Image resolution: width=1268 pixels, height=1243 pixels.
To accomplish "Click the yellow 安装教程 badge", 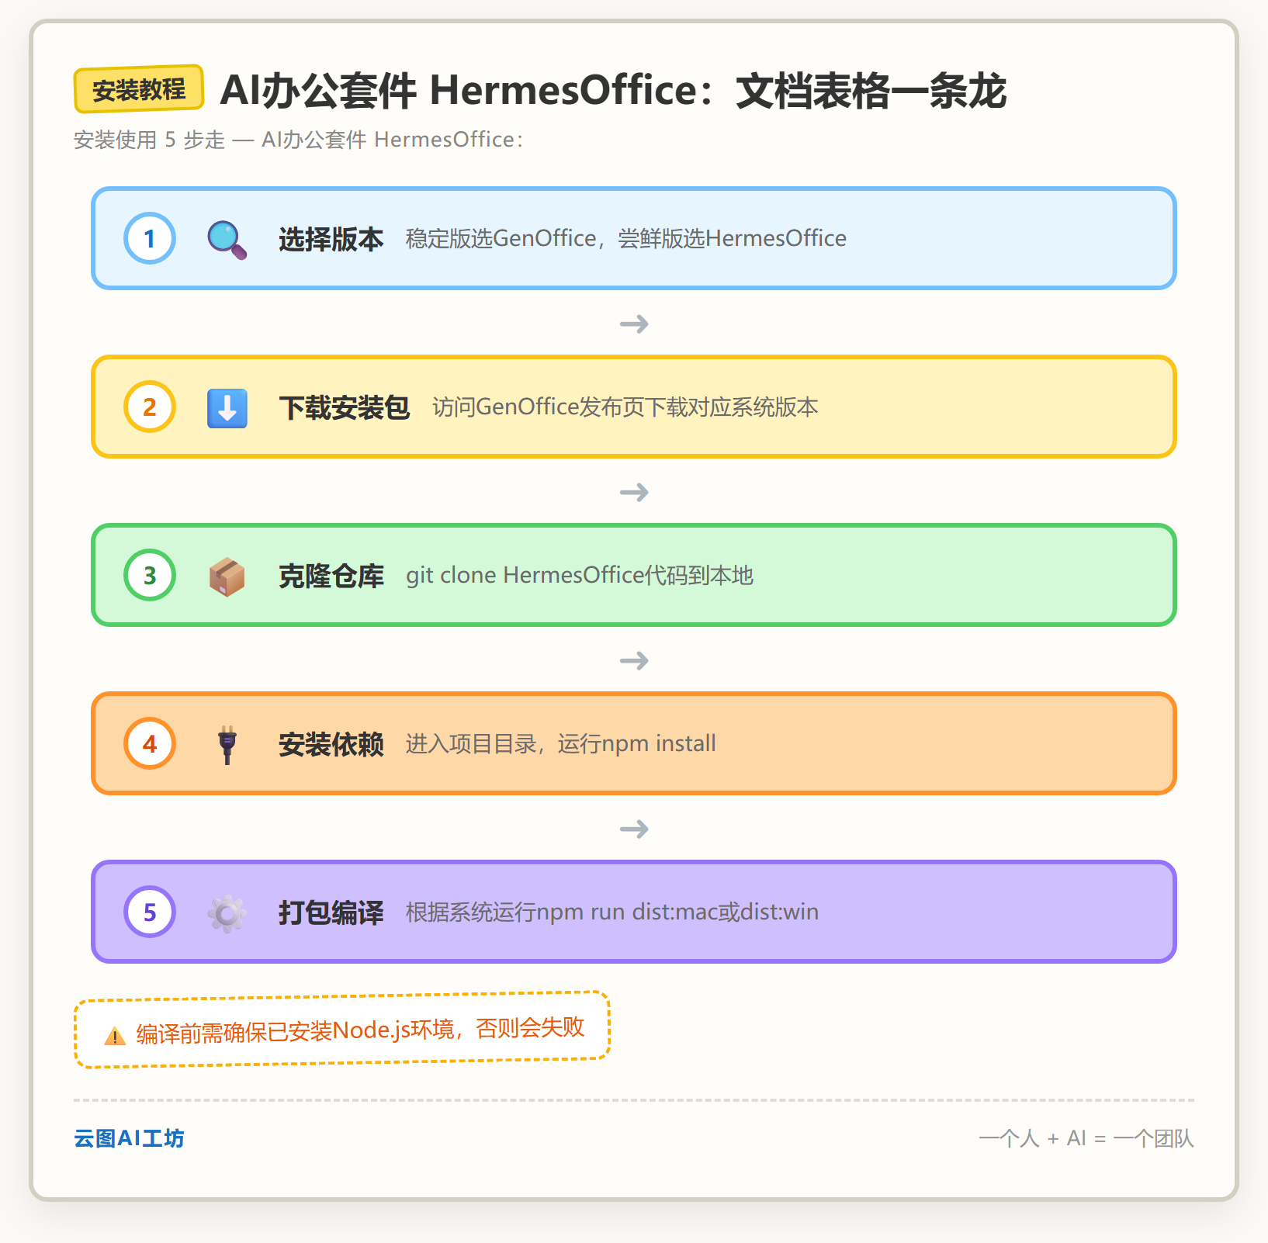I will (x=139, y=89).
